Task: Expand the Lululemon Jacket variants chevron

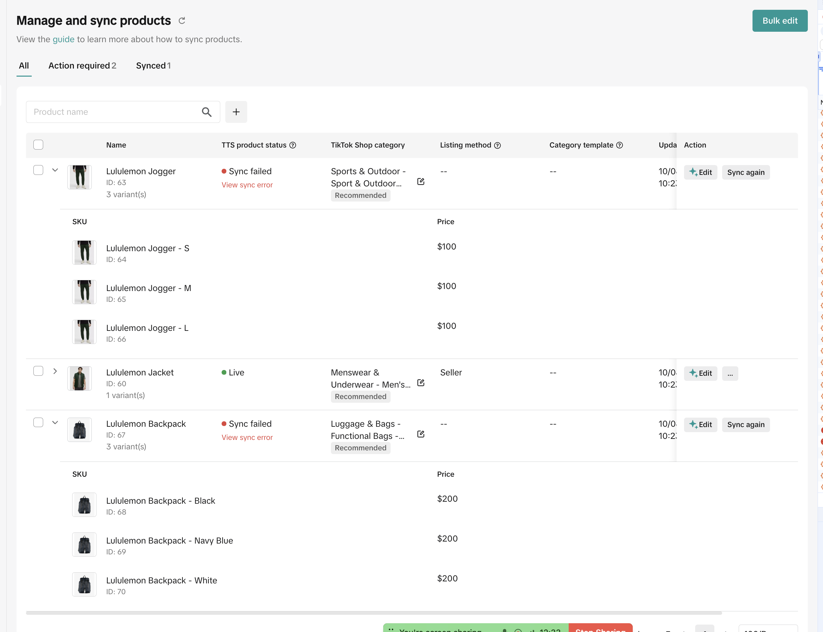Action: click(x=55, y=371)
